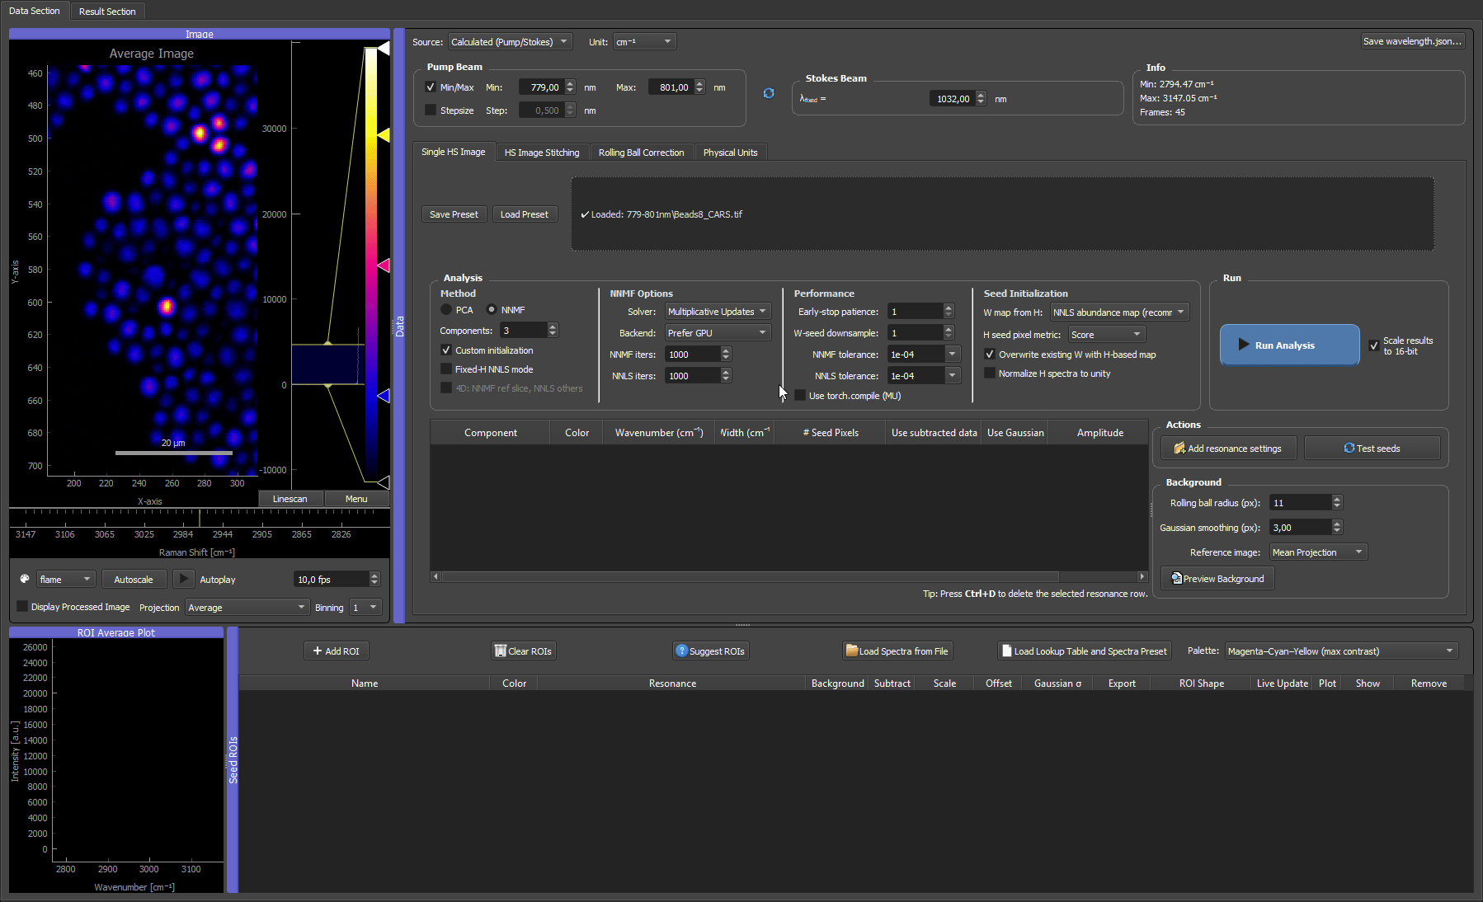Image resolution: width=1483 pixels, height=902 pixels.
Task: Click Load Spectra from File button
Action: pyautogui.click(x=897, y=651)
